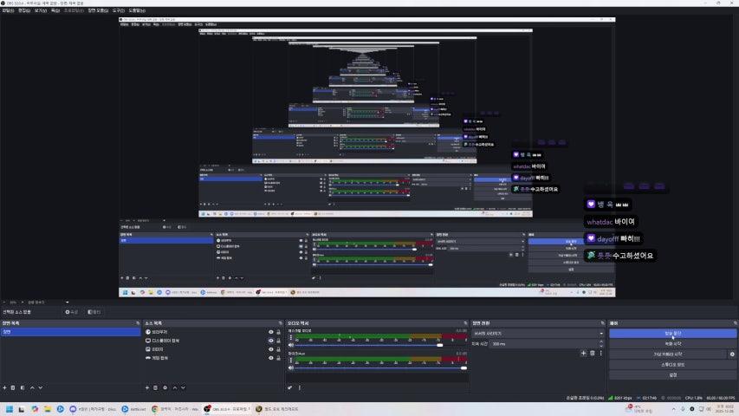
Task: Enable 스튜디오 모드 studio mode button
Action: (672, 365)
